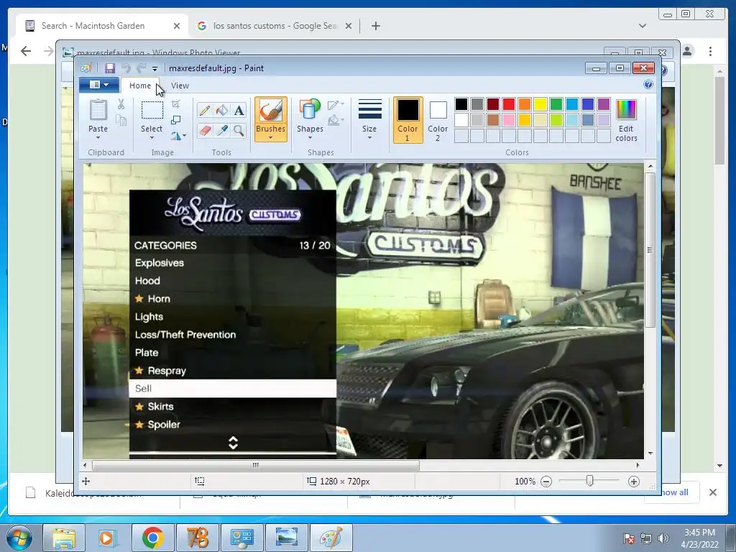Click the Brushes tool icon

pos(270,111)
